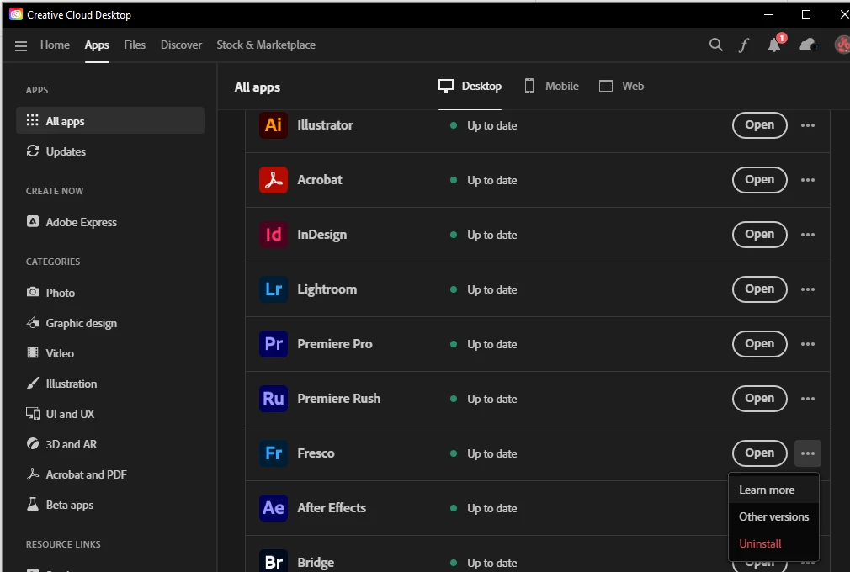Image resolution: width=850 pixels, height=572 pixels.
Task: Click the Lightroom app icon
Action: tap(274, 289)
